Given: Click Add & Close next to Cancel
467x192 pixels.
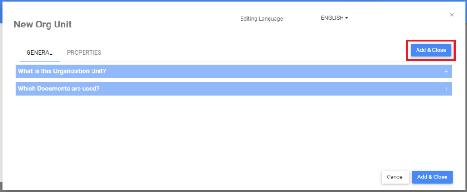Looking at the screenshot, I should [432, 177].
